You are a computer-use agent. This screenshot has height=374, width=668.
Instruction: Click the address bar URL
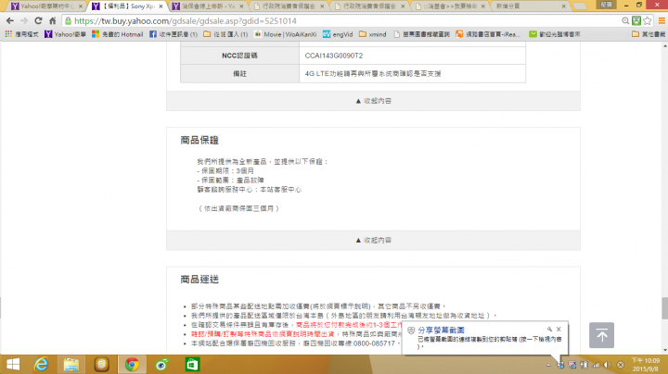click(x=186, y=20)
